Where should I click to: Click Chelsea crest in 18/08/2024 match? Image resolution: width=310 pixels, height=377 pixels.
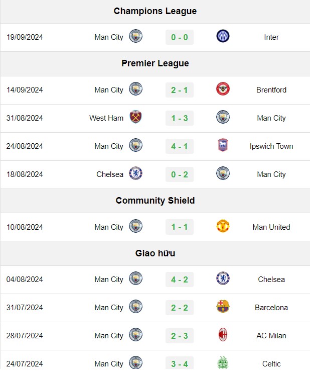tap(135, 173)
